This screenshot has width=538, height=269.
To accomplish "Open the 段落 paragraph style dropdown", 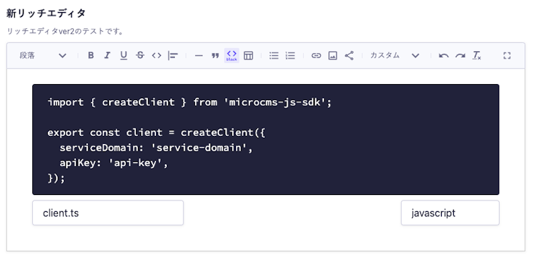I will tap(42, 56).
